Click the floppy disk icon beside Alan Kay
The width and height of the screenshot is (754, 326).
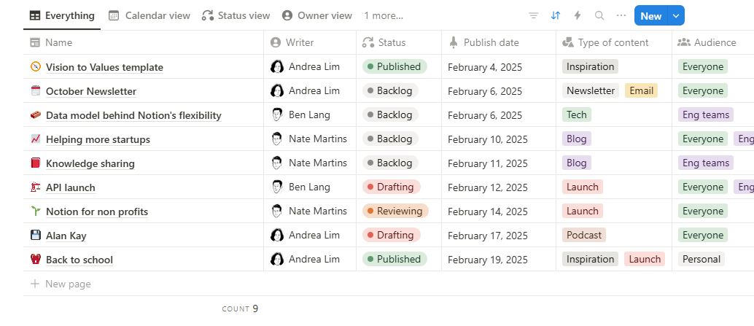(36, 236)
